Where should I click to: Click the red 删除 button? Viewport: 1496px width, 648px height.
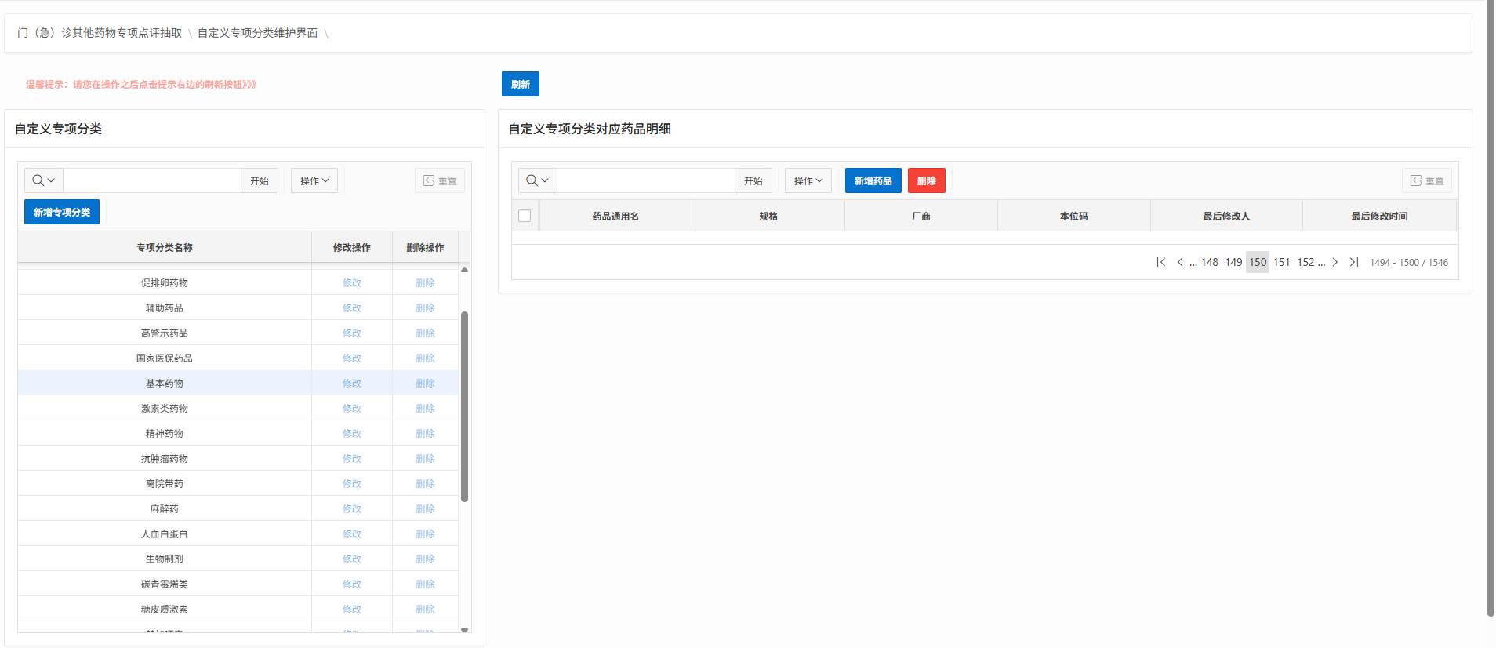click(926, 180)
